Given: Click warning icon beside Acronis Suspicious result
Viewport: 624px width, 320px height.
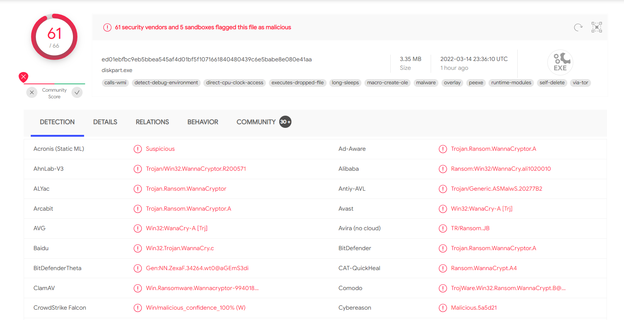Looking at the screenshot, I should pos(138,149).
